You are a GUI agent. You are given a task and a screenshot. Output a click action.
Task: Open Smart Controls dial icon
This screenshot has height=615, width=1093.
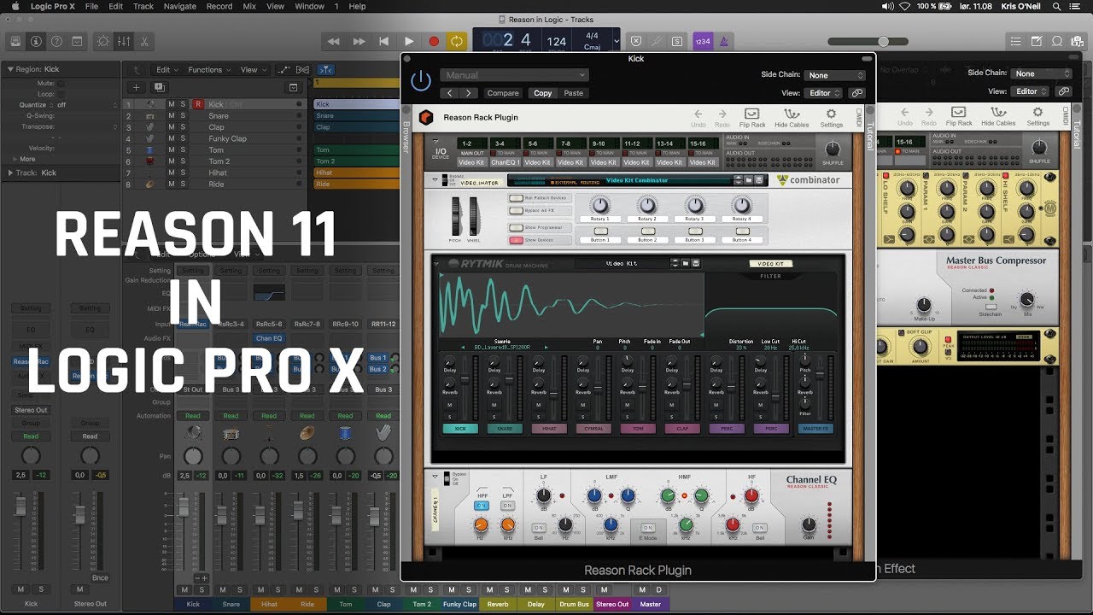(x=103, y=41)
